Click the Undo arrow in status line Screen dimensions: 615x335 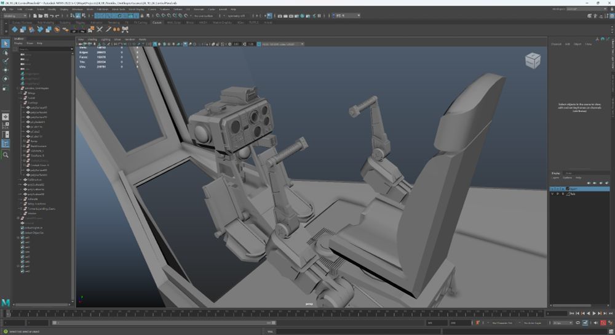pos(52,16)
